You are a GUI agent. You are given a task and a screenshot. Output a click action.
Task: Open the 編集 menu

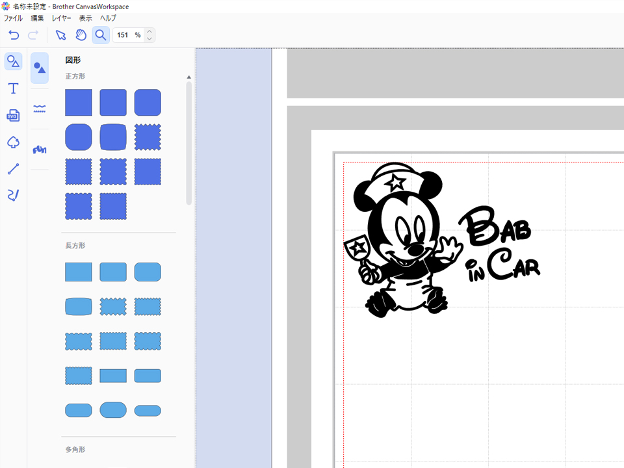click(37, 18)
